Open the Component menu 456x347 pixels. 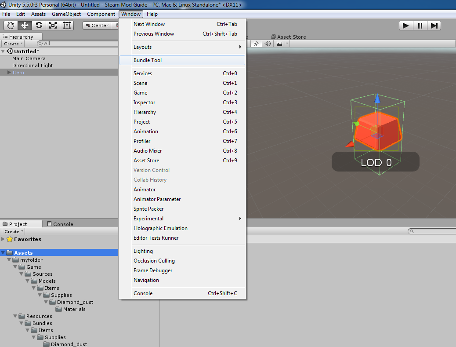(x=101, y=14)
